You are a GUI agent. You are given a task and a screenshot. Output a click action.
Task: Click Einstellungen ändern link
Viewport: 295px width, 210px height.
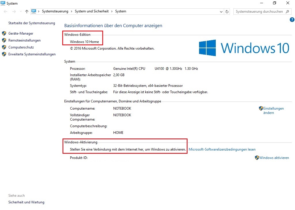point(273,110)
